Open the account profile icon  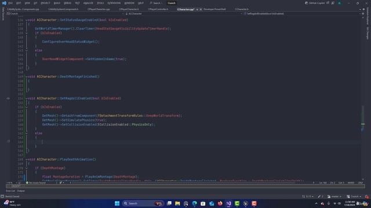tap(340, 3)
